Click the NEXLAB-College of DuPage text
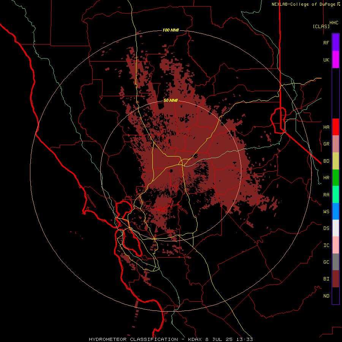Image resolution: width=342 pixels, height=342 pixels. pyautogui.click(x=304, y=4)
